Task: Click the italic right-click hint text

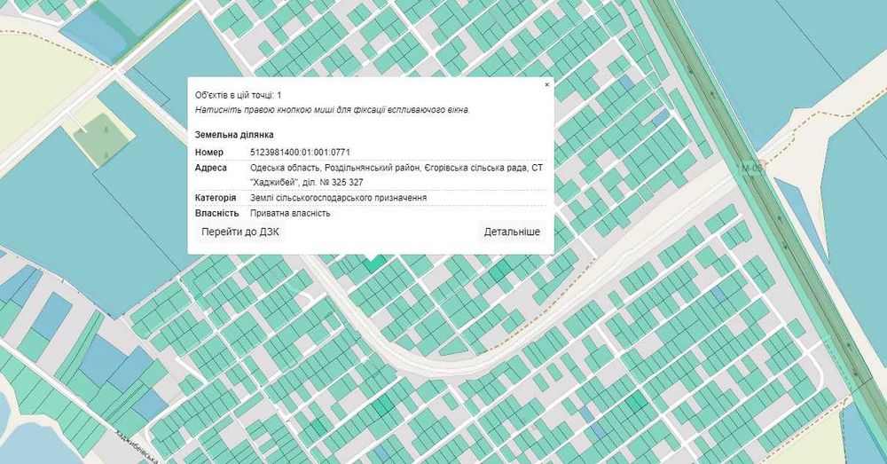Action: 332,109
